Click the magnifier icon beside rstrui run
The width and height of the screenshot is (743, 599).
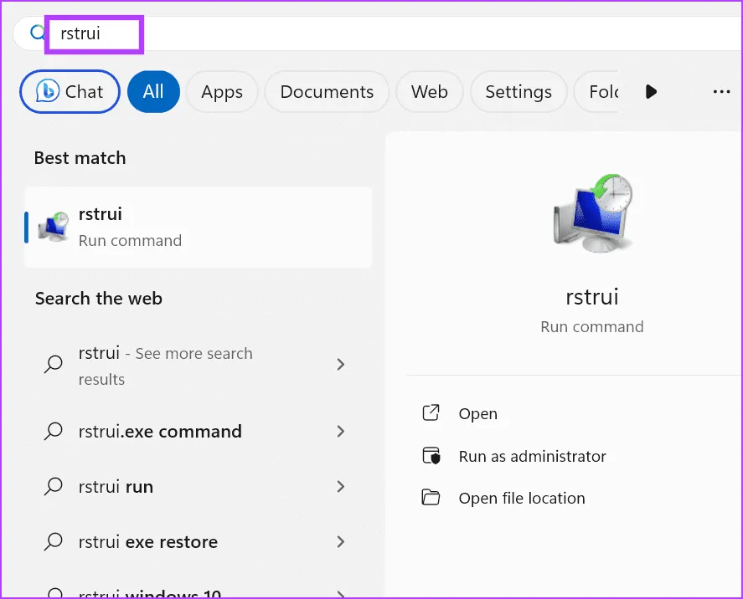click(54, 486)
